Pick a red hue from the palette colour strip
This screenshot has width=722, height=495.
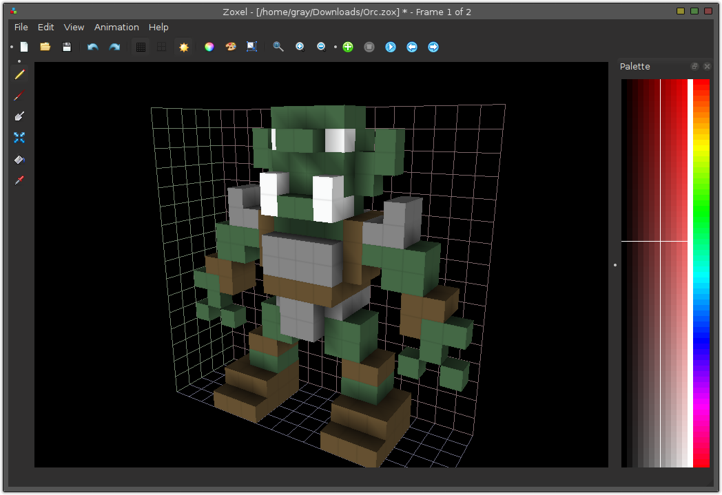[x=703, y=86]
